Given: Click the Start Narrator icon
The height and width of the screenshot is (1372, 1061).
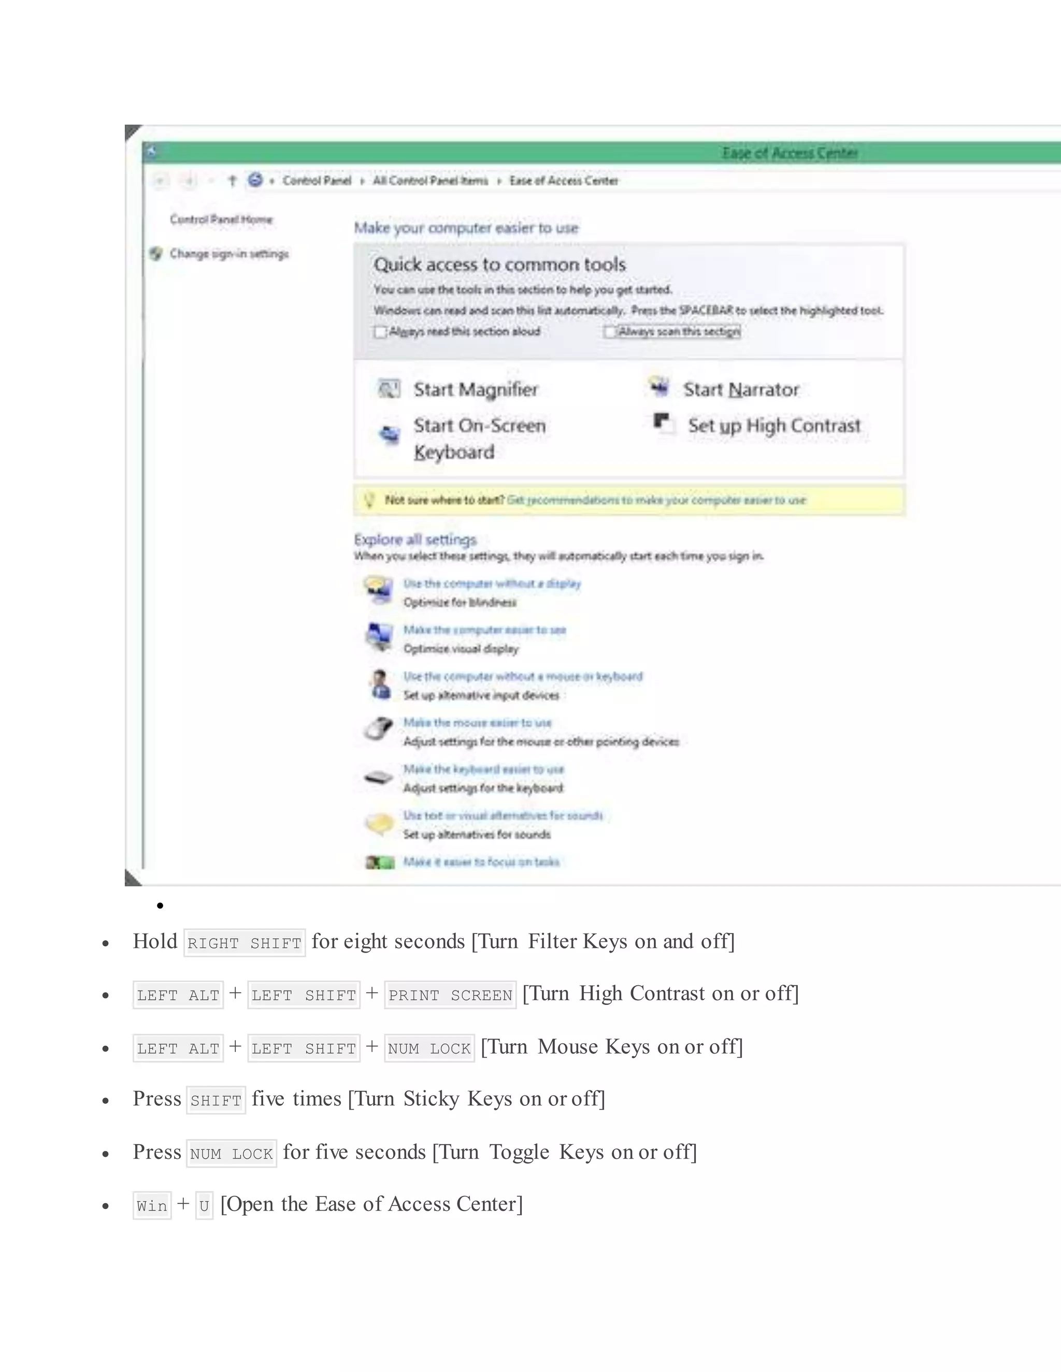Looking at the screenshot, I should coord(659,388).
